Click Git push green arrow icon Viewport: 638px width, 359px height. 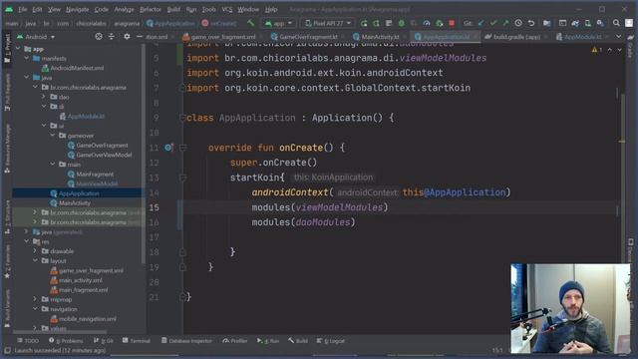point(505,23)
